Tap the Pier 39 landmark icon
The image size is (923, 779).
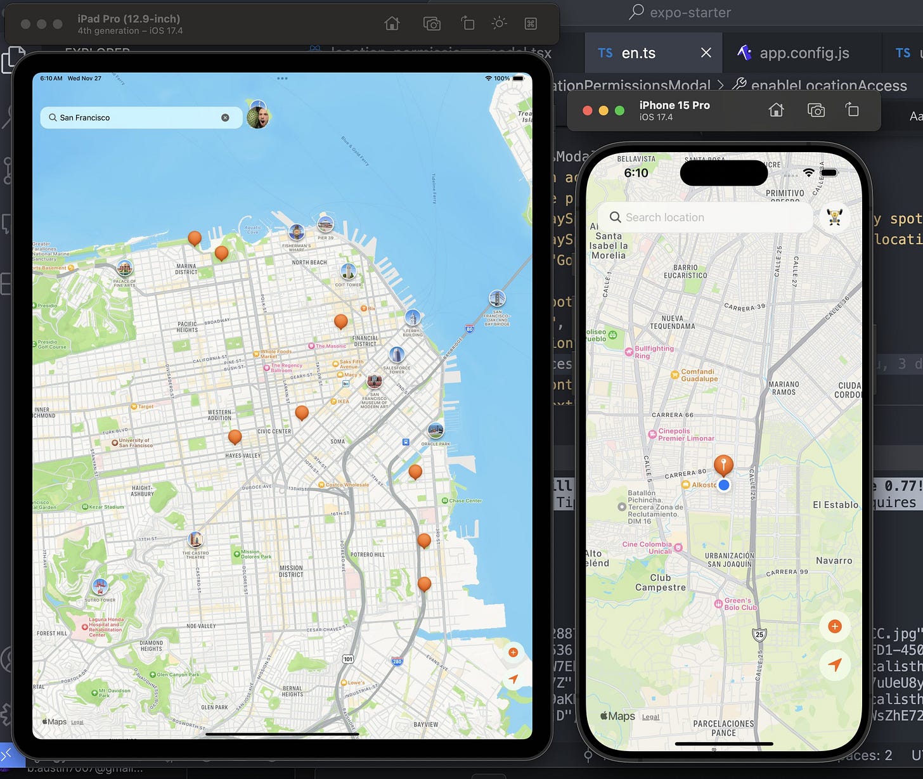tap(325, 224)
